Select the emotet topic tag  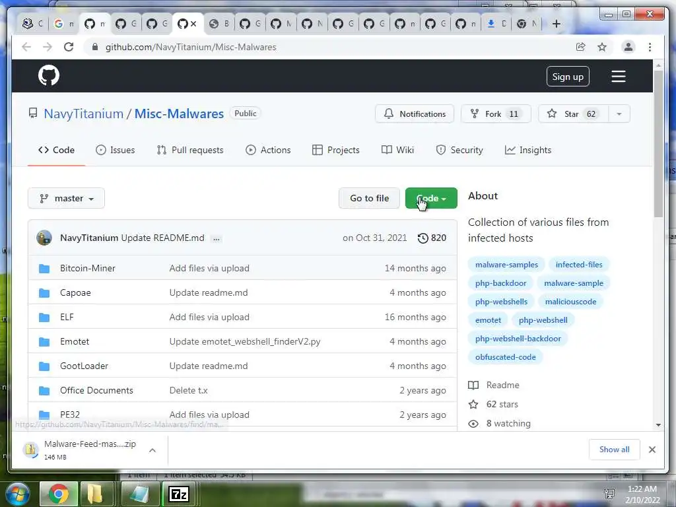tap(488, 320)
